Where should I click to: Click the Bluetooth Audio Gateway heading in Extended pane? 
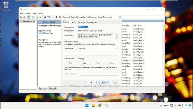click(50, 26)
